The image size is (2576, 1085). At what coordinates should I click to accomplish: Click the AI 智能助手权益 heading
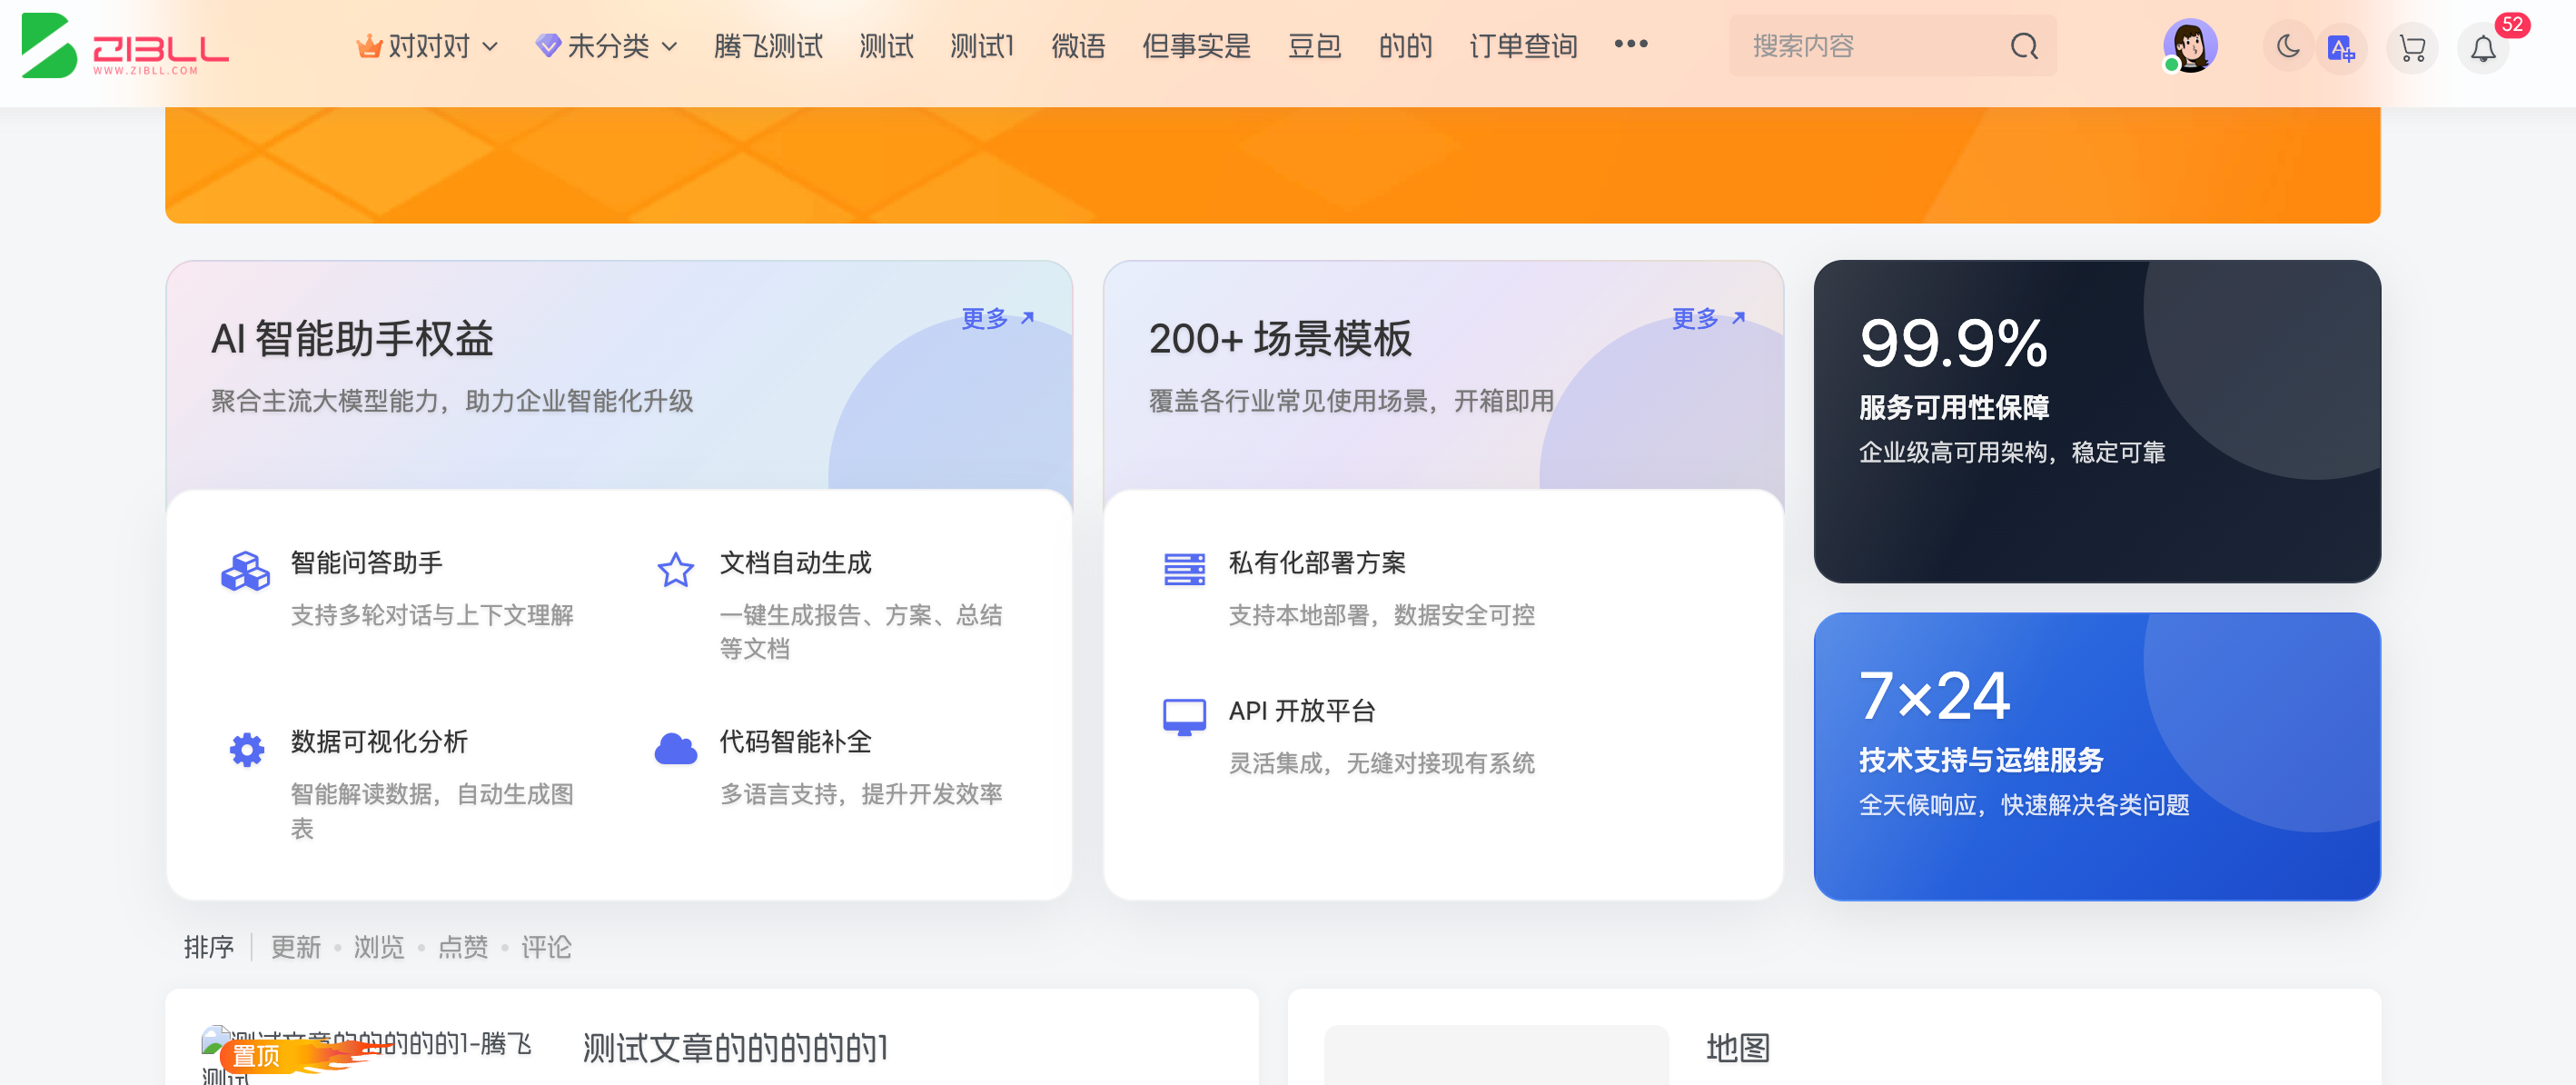point(352,338)
